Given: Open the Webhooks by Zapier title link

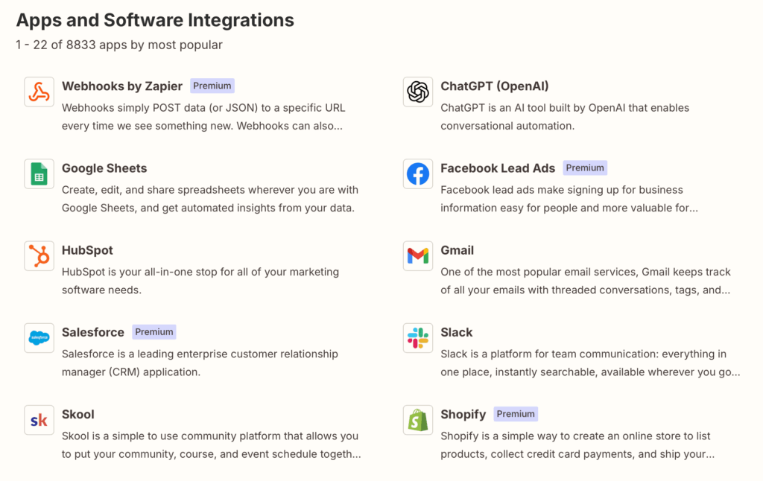Looking at the screenshot, I should [121, 86].
